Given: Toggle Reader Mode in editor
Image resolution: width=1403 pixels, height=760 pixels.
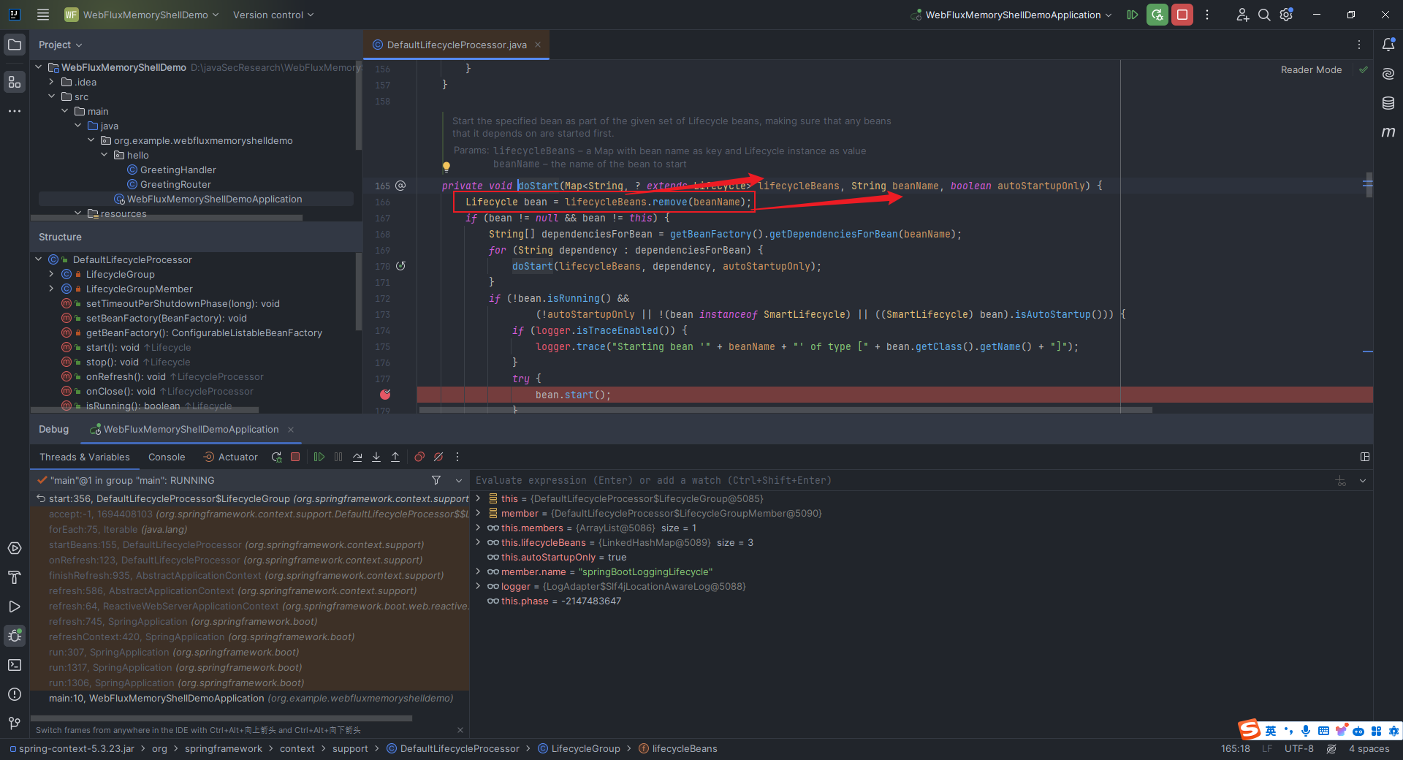Looking at the screenshot, I should click(1311, 70).
